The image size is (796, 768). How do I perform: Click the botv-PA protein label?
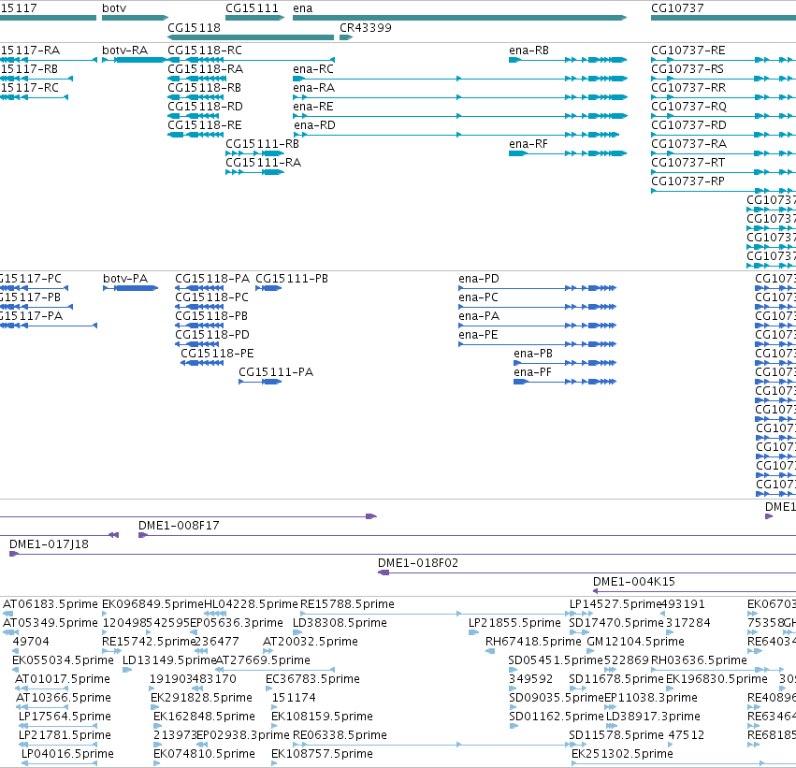125,279
